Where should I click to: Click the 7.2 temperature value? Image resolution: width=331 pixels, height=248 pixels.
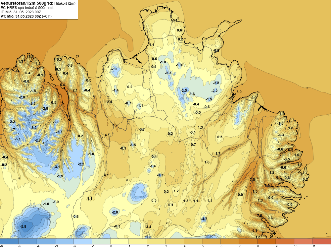tap(260, 216)
